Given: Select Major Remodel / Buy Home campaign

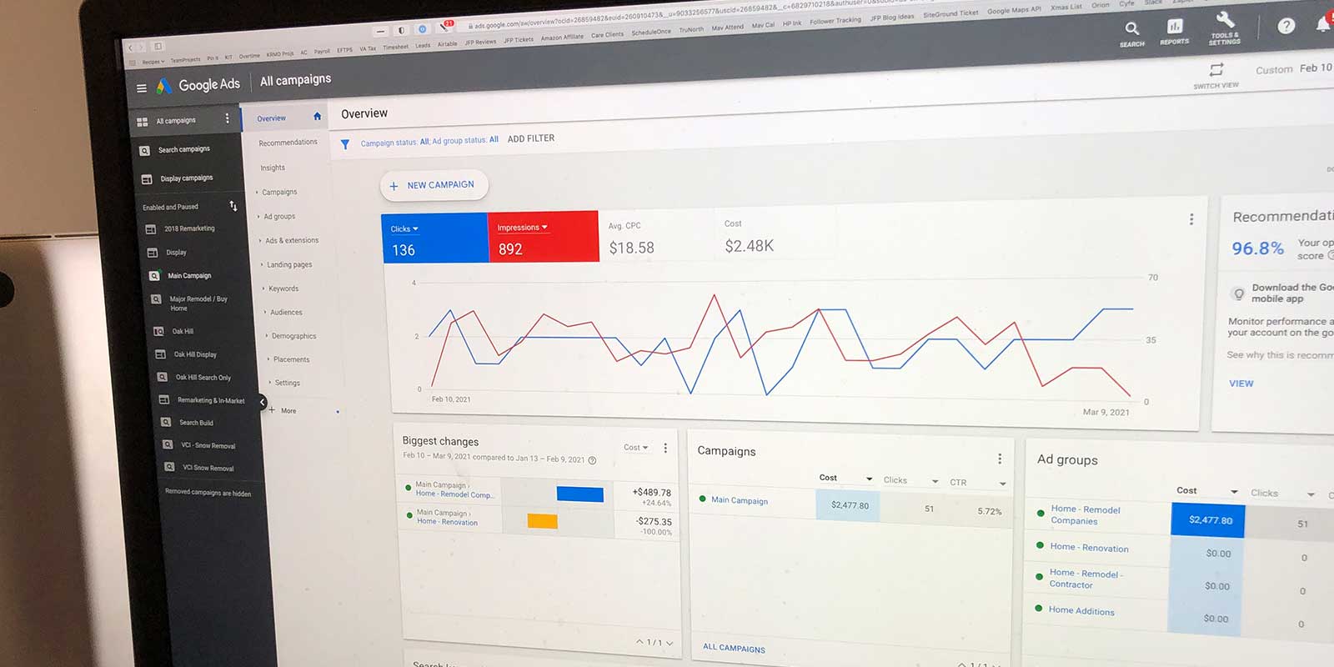Looking at the screenshot, I should tap(198, 303).
